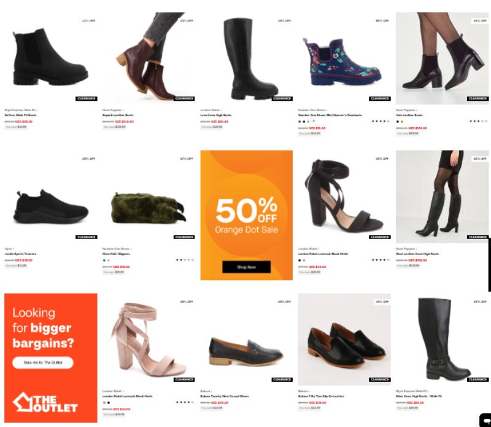Open the chat widget icon
The width and height of the screenshot is (491, 427).
click(x=485, y=420)
